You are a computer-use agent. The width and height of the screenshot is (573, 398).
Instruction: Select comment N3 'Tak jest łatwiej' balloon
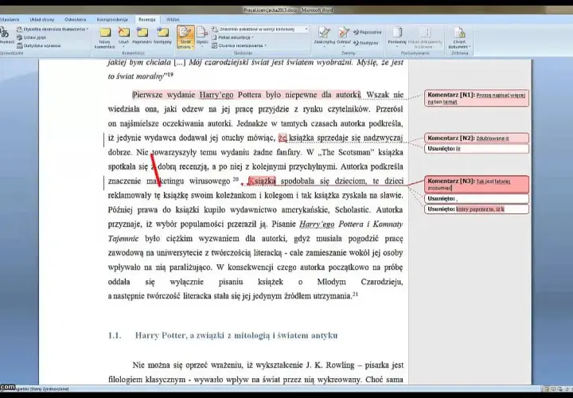pyautogui.click(x=477, y=184)
